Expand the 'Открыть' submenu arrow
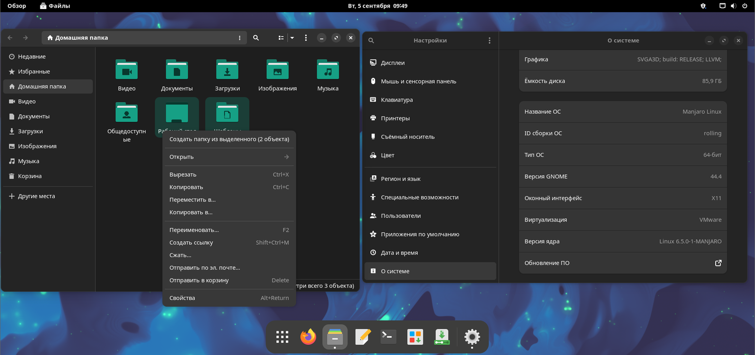The height and width of the screenshot is (355, 755). coord(286,157)
